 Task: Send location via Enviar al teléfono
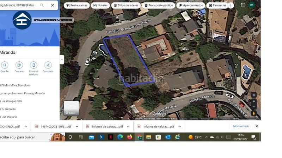click(x=33, y=65)
